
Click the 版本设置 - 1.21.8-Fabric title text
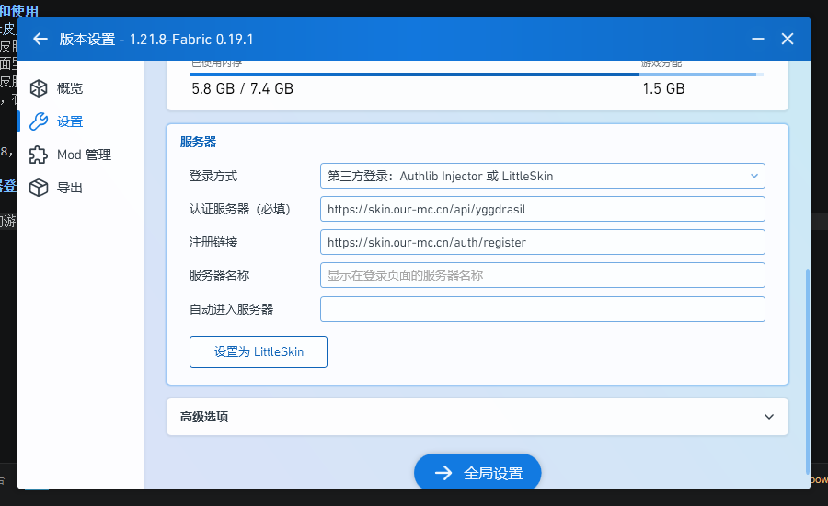pos(156,39)
